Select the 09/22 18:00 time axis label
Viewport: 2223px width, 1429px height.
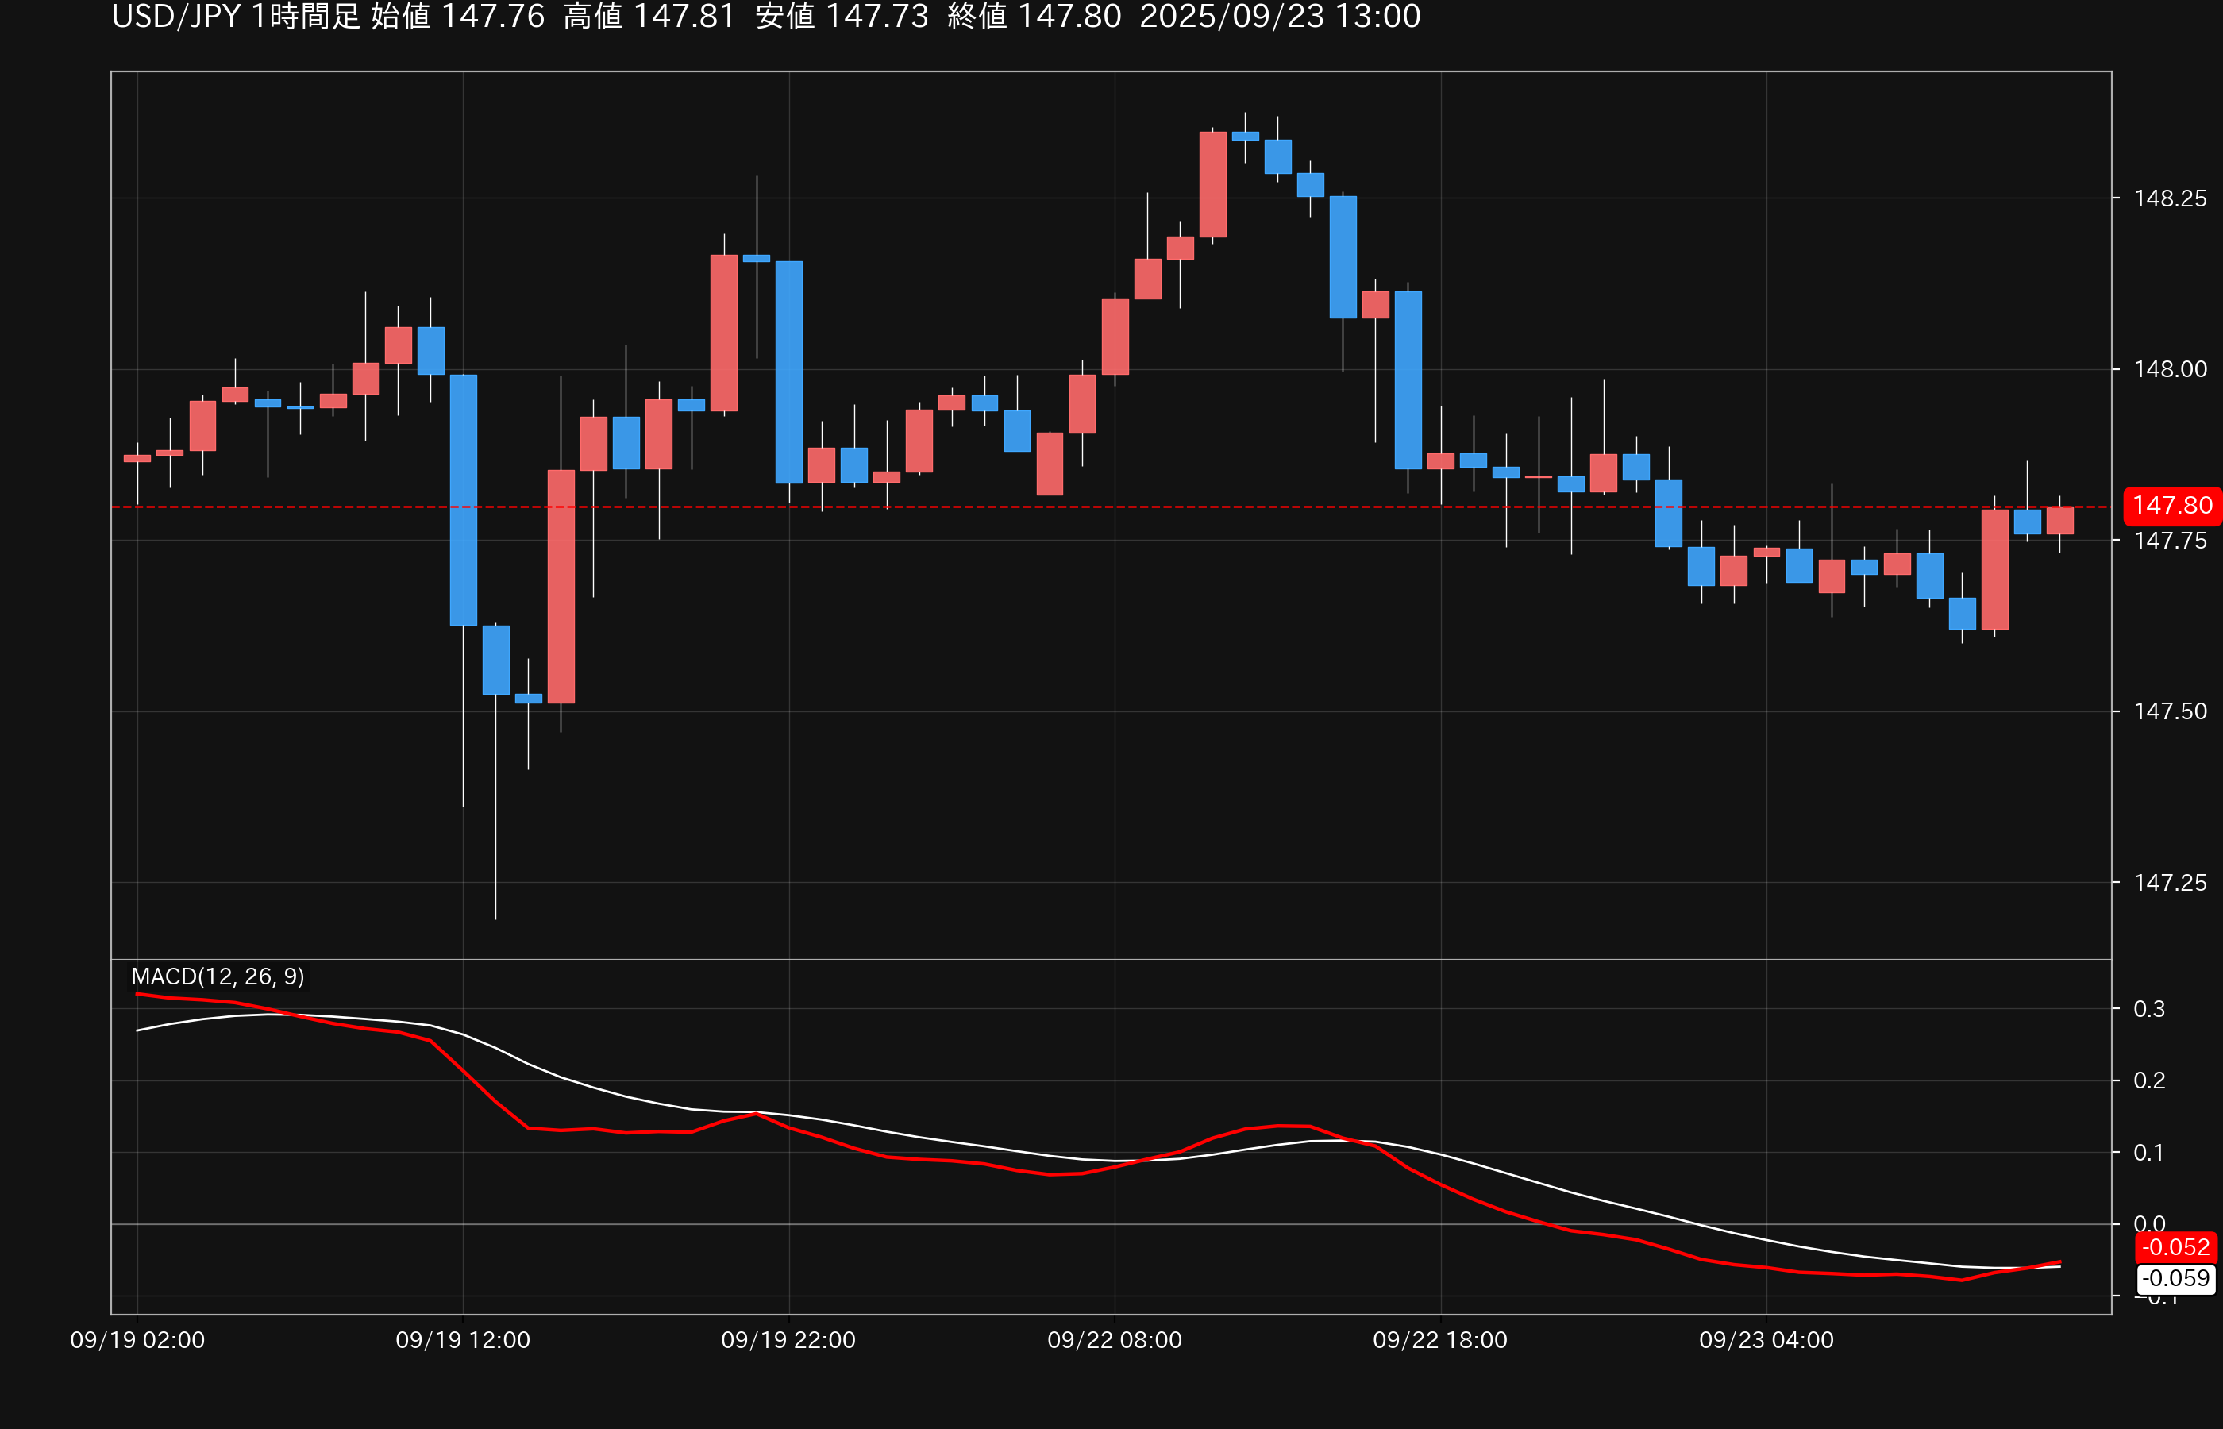[1440, 1340]
